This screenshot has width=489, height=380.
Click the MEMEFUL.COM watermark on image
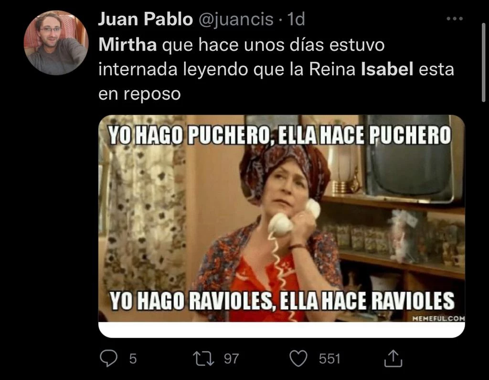click(438, 318)
